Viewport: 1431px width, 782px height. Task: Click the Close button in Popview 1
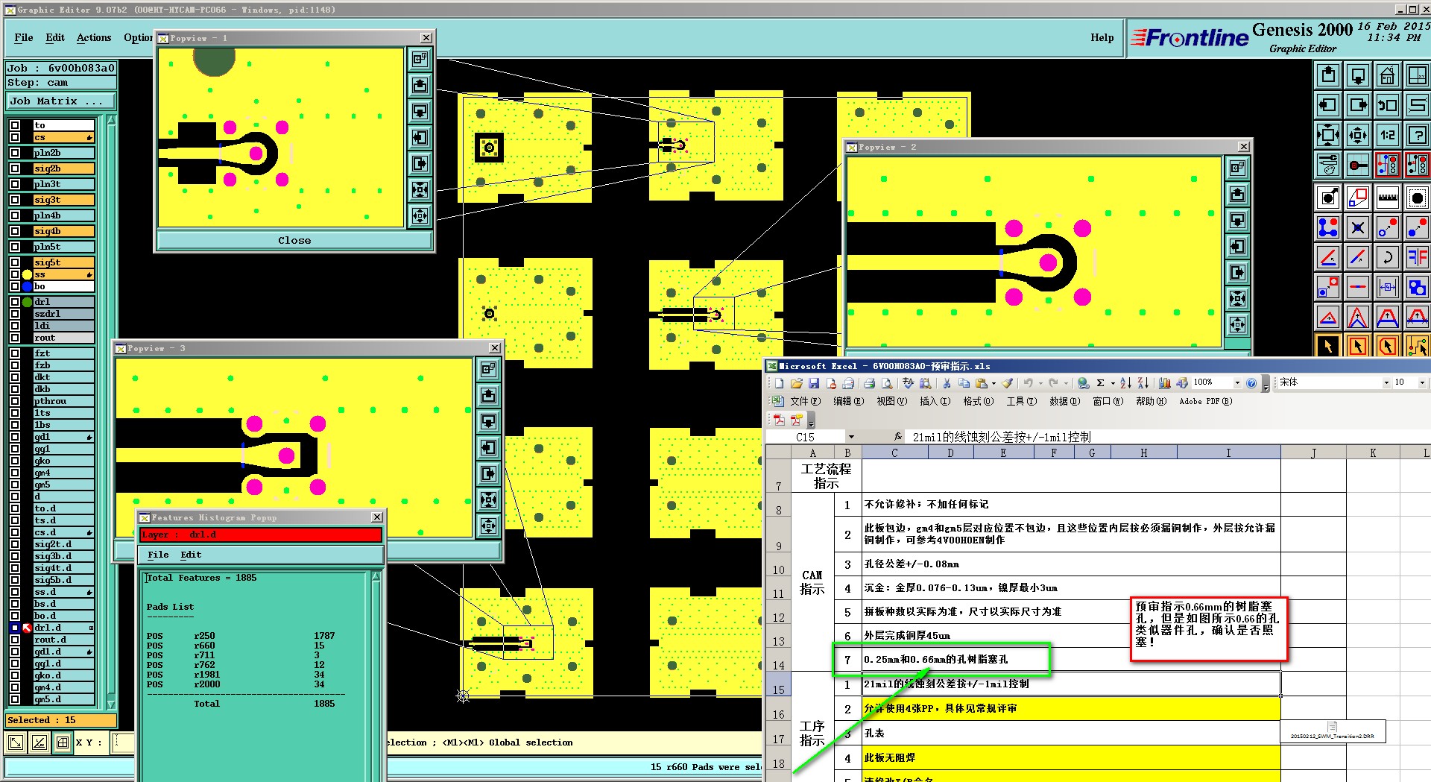click(x=294, y=240)
